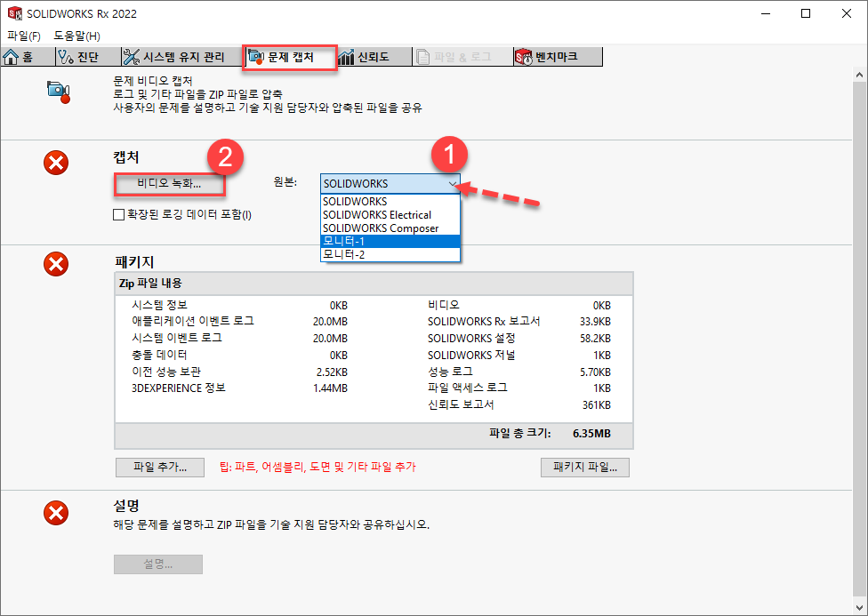Screen dimensions: 868x616
Task: Choose SOLIDWORKS Composer in the list
Action: tap(390, 228)
